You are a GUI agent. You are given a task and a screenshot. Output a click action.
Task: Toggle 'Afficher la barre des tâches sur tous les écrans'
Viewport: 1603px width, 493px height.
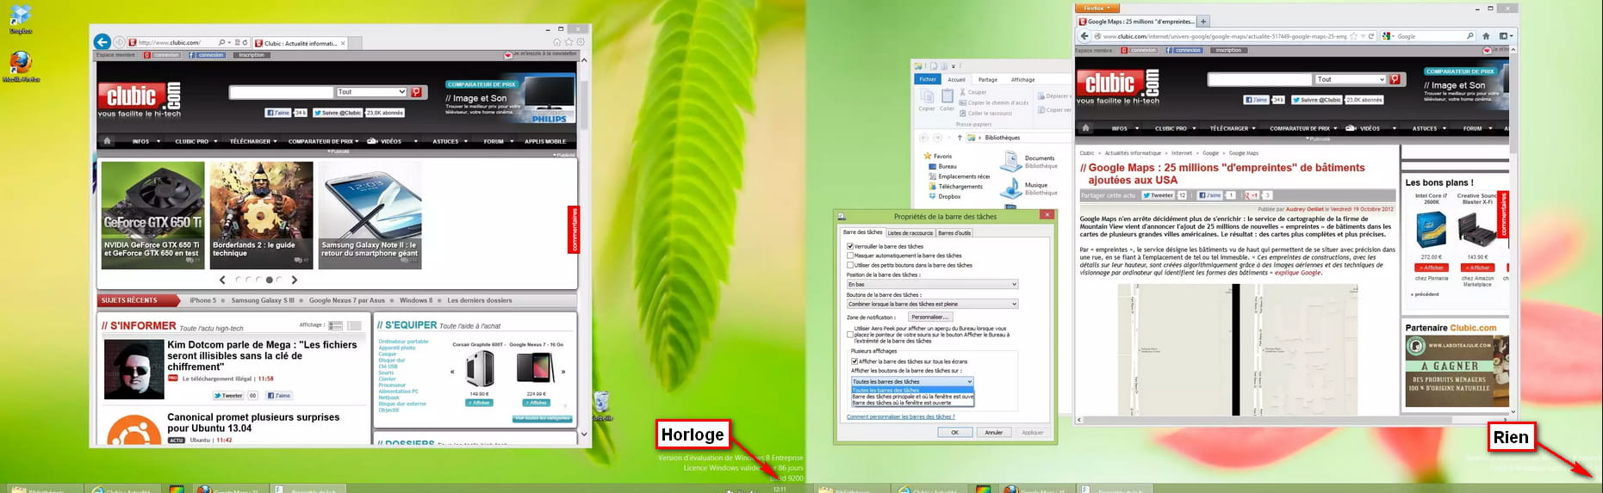click(854, 361)
